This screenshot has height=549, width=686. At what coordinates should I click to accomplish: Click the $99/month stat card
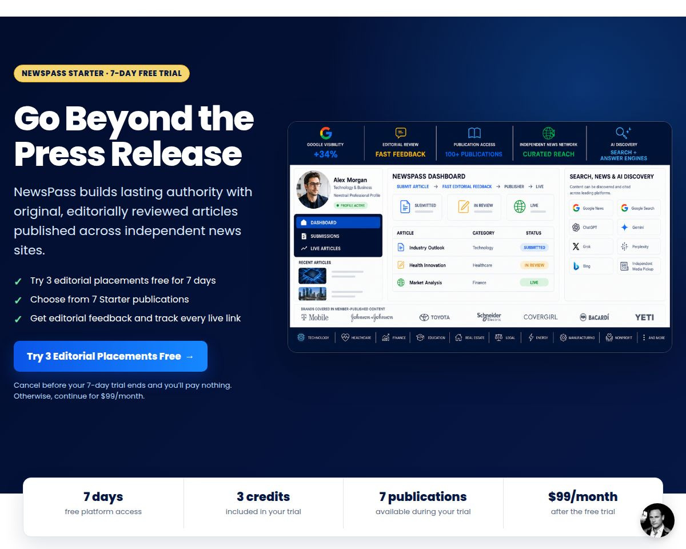(x=583, y=503)
